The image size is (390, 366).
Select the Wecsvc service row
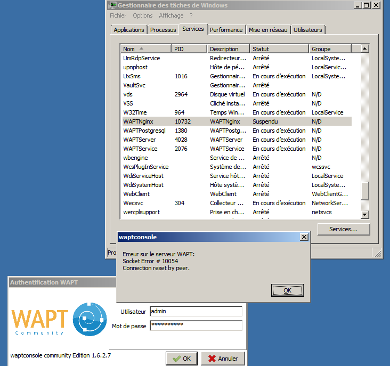[237, 203]
